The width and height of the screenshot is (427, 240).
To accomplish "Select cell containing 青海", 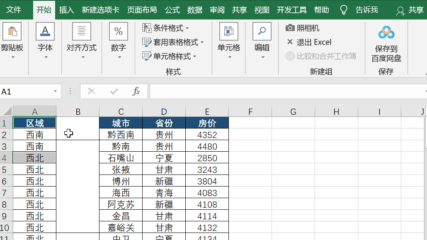I will point(164,193).
